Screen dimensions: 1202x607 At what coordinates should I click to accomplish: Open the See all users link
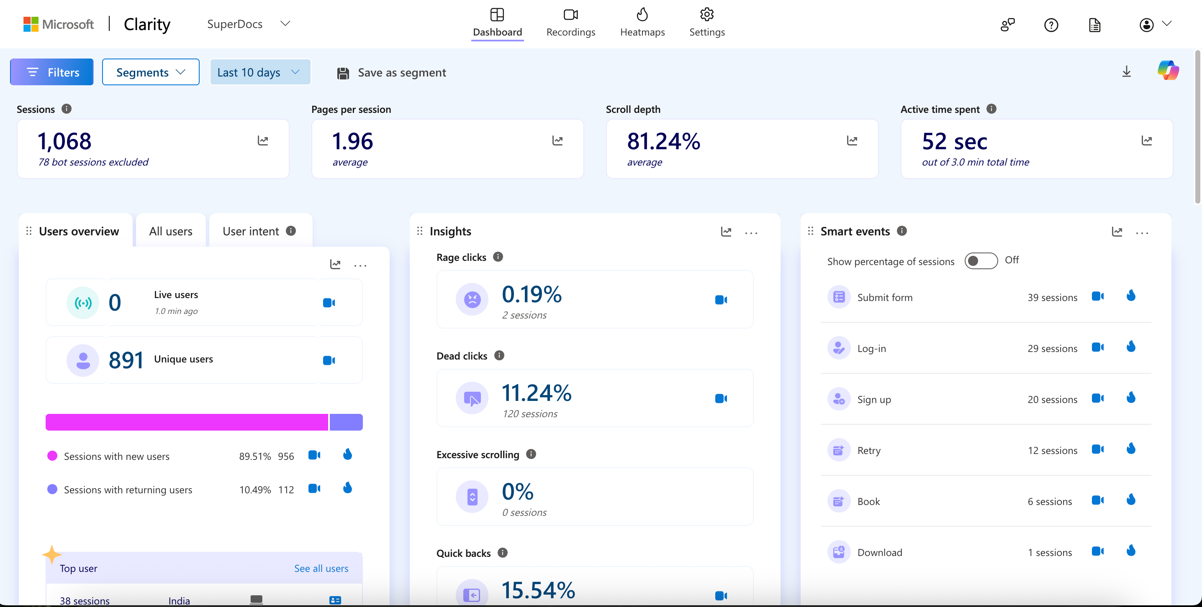tap(321, 568)
